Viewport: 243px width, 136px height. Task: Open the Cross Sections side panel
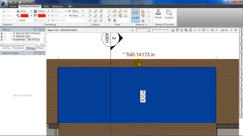(241, 61)
